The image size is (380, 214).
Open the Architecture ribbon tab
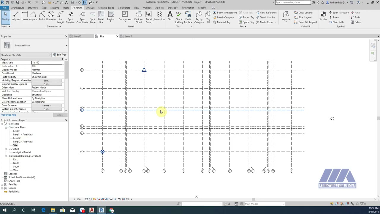[18, 8]
